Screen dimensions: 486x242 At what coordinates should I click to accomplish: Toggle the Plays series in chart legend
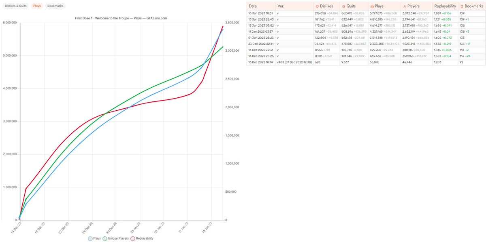[94, 238]
